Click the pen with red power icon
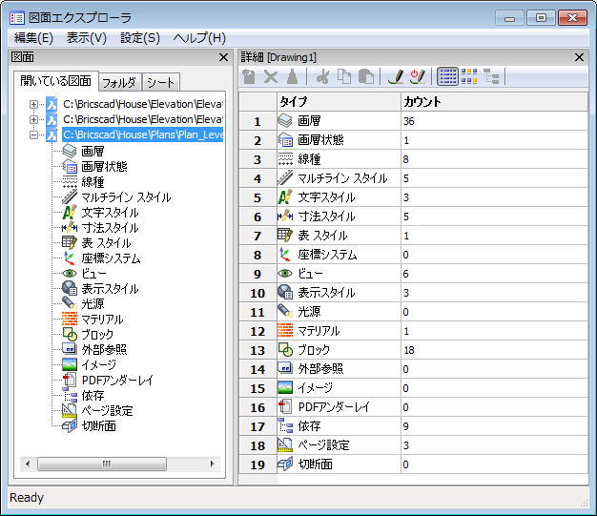 click(x=418, y=76)
